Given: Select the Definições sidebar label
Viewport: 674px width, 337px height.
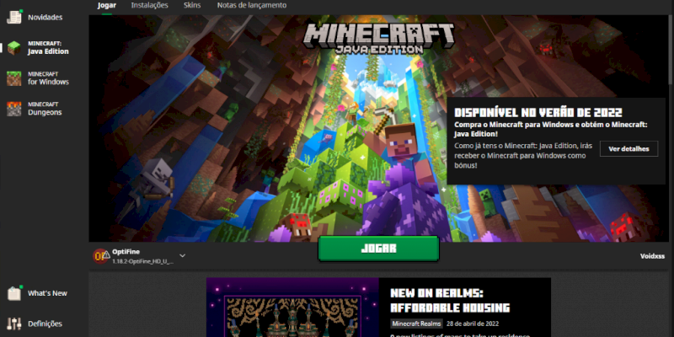Looking at the screenshot, I should [x=45, y=324].
